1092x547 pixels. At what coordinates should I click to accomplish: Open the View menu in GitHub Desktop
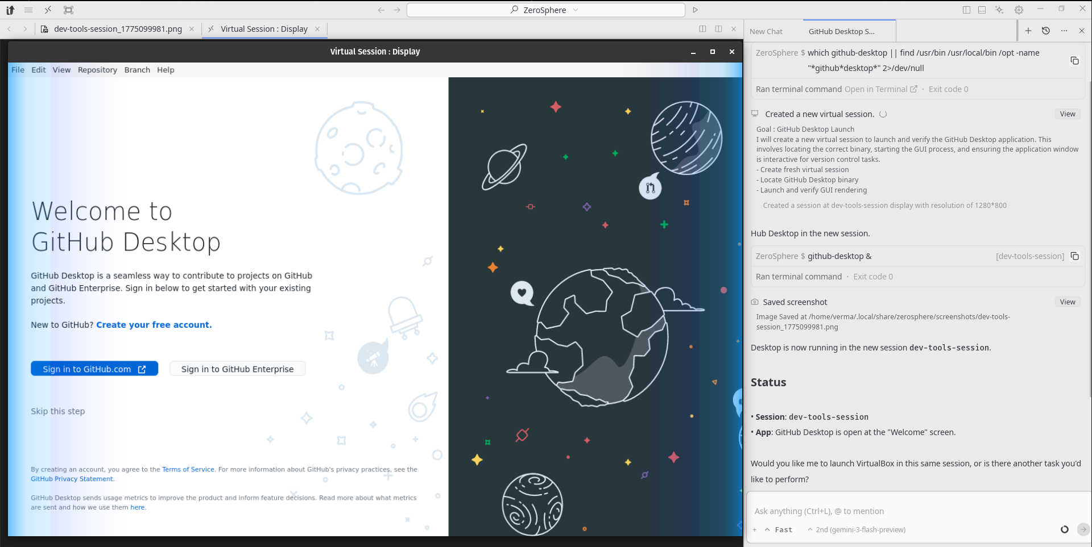pyautogui.click(x=61, y=70)
